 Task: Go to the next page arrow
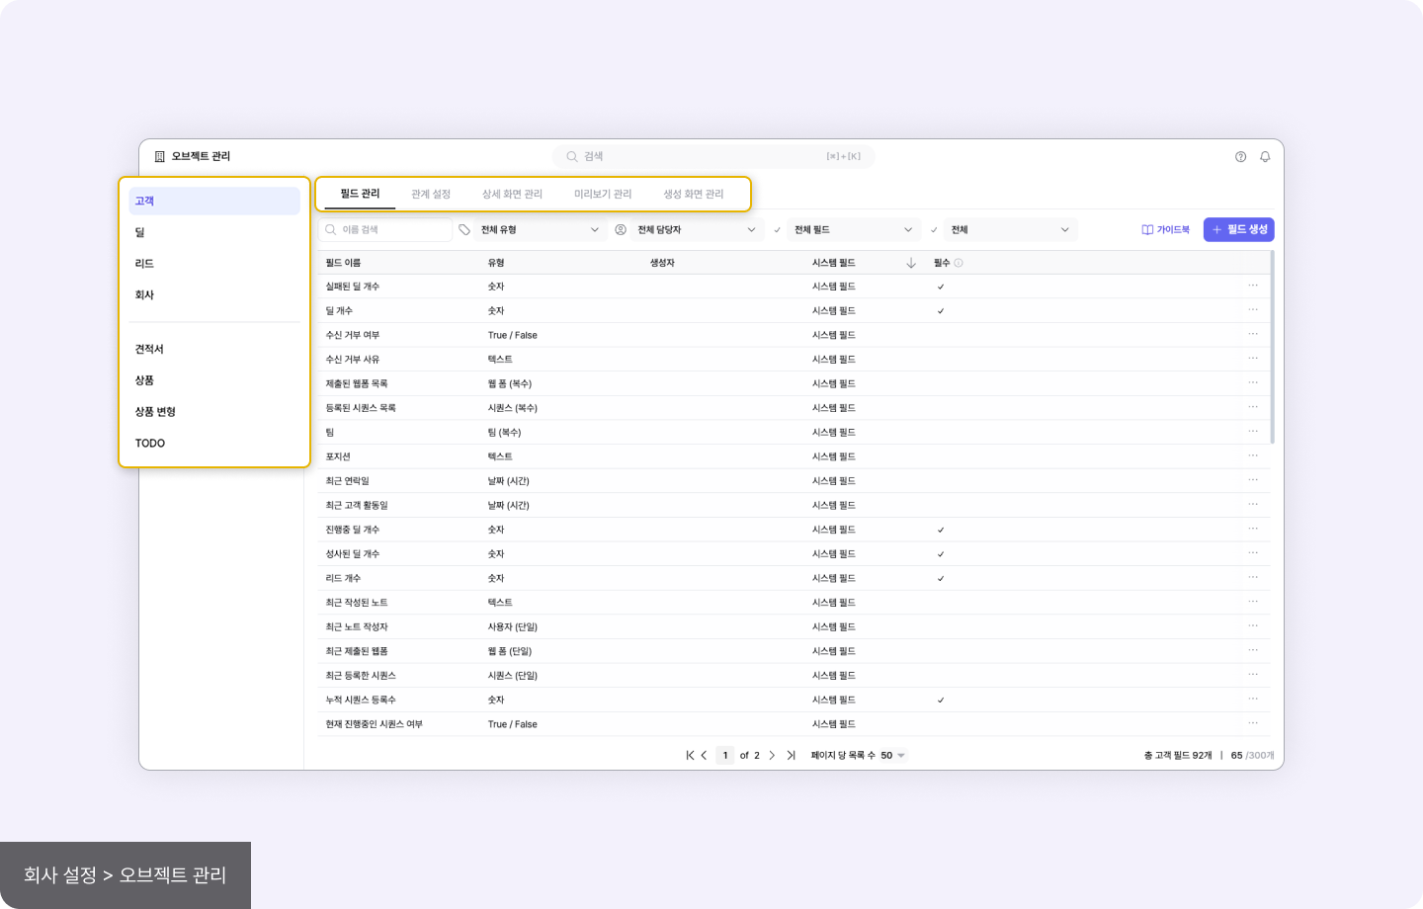(x=772, y=756)
